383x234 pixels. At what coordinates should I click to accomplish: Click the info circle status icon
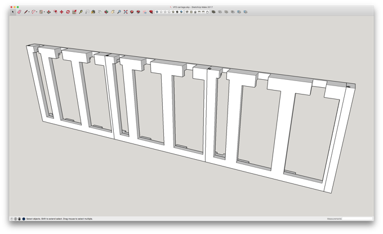coord(15,219)
